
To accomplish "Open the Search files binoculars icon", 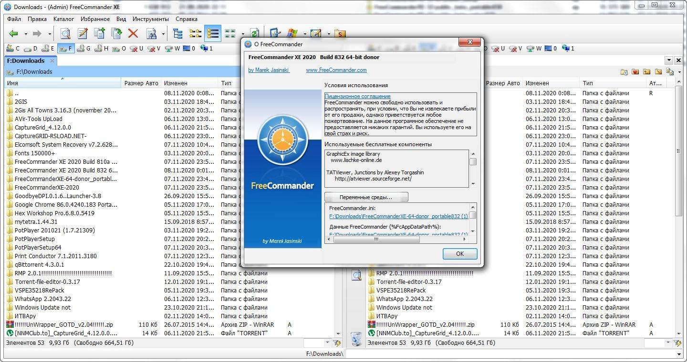I will pyautogui.click(x=152, y=34).
